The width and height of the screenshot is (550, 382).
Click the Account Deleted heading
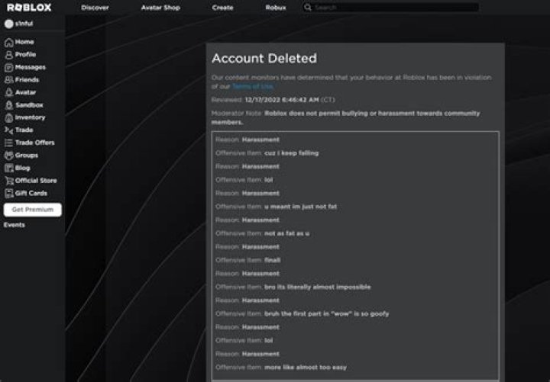[x=264, y=58]
